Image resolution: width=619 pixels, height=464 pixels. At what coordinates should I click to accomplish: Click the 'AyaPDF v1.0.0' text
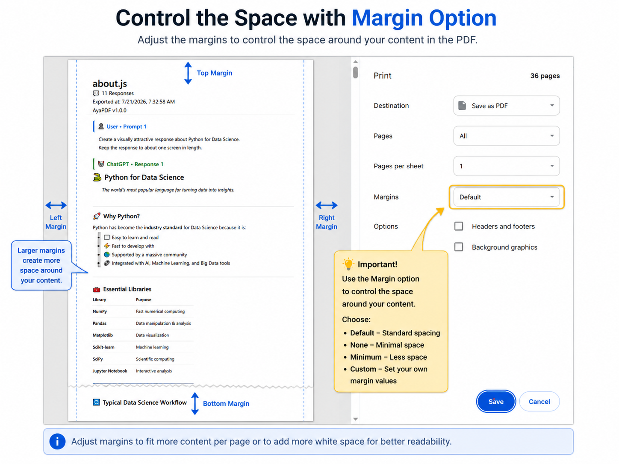[109, 110]
